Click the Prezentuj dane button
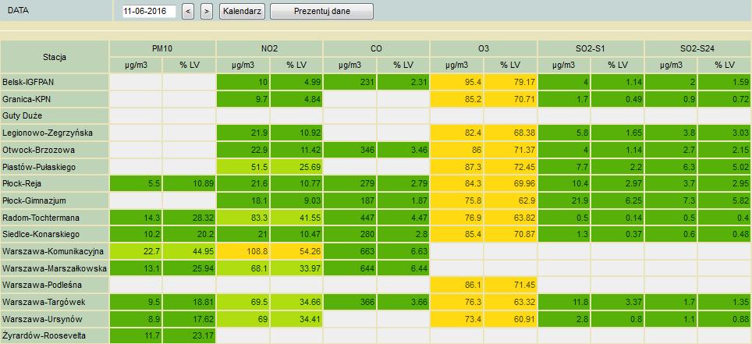This screenshot has height=344, width=752. 322,11
